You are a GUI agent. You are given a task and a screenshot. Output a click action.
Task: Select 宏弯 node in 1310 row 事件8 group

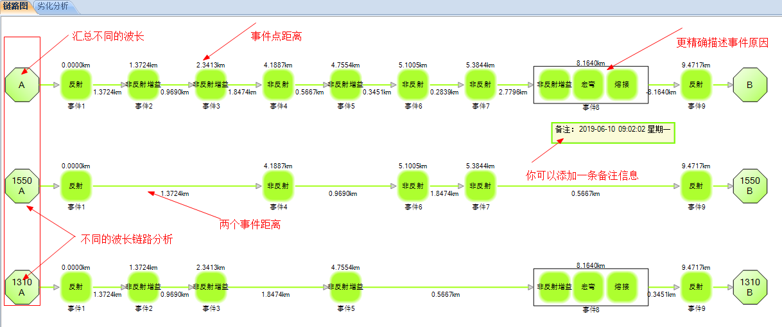pos(587,288)
